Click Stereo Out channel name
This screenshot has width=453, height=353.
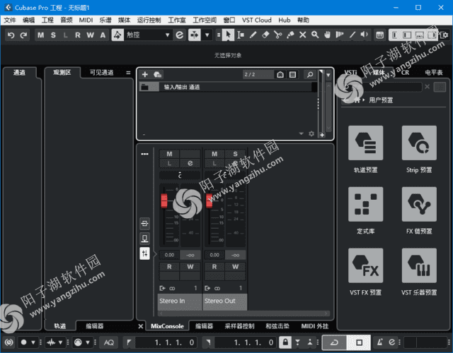coord(225,301)
